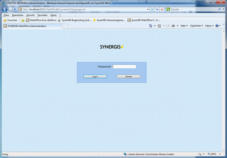Open the Extras command bar menu
Viewport: 227px width, 158px height.
click(x=209, y=26)
